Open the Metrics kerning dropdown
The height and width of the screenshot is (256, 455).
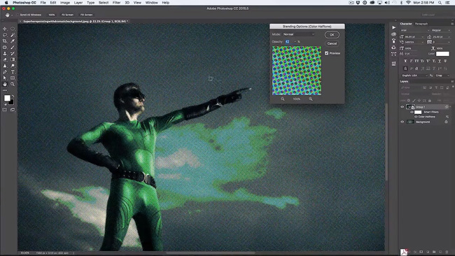pos(414,42)
